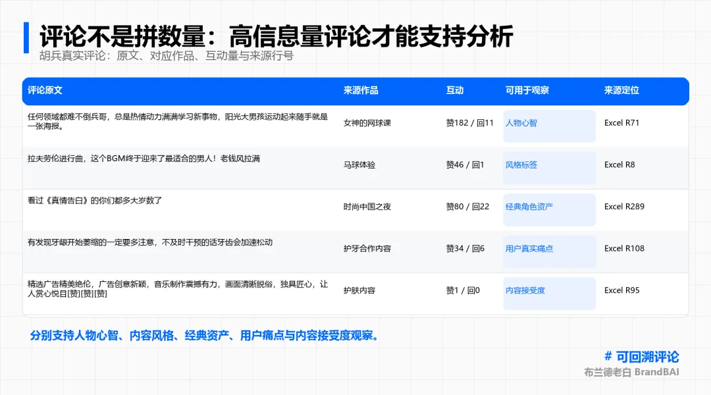This screenshot has height=395, width=711.
Task: Click the cell 马球体验
Action: coord(359,165)
